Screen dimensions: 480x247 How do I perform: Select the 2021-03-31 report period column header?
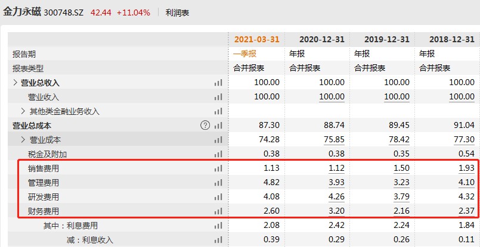pyautogui.click(x=256, y=39)
